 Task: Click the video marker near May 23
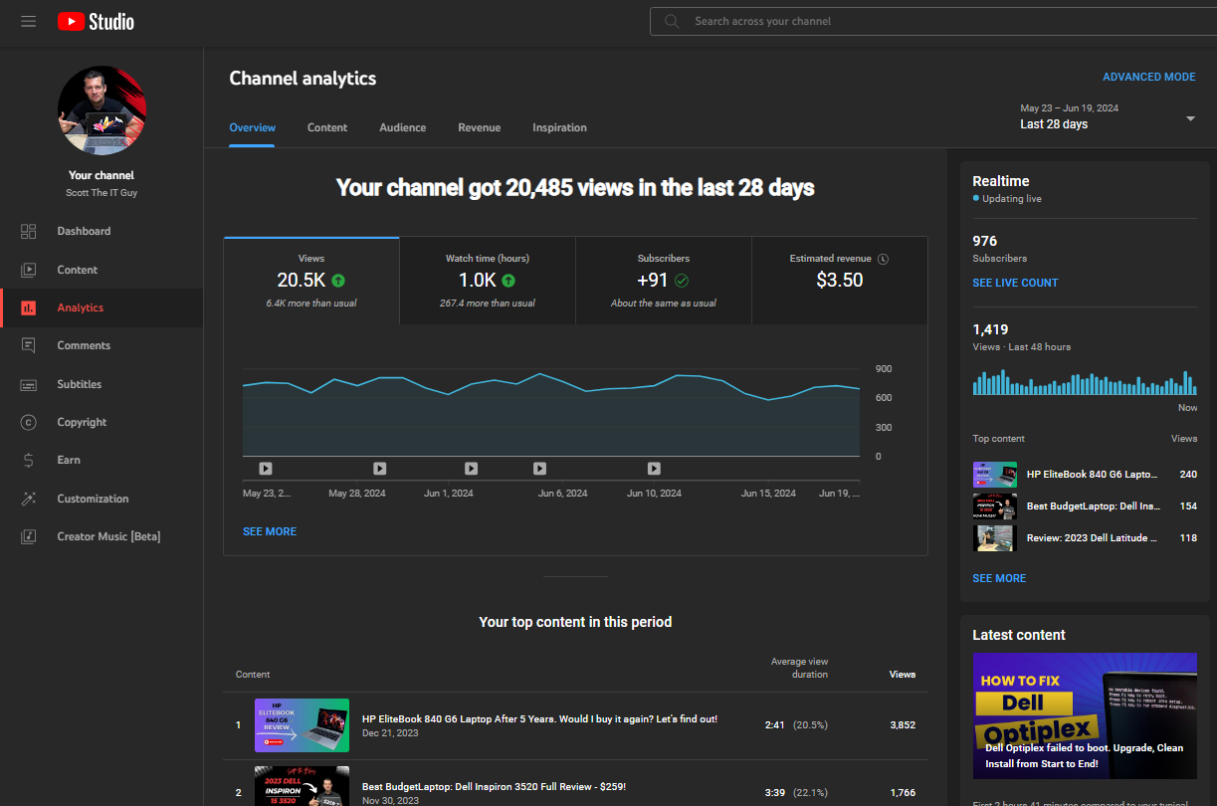(265, 469)
